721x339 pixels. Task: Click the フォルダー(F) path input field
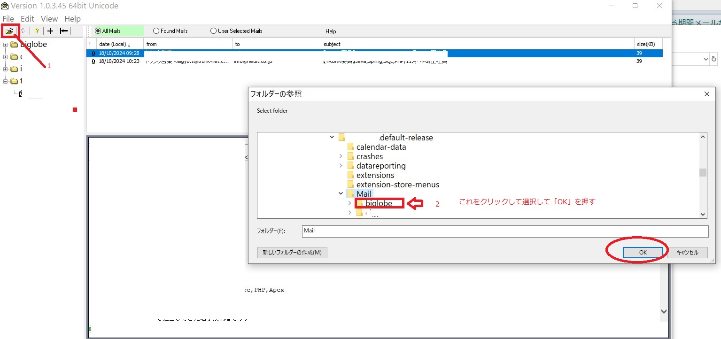coord(504,231)
